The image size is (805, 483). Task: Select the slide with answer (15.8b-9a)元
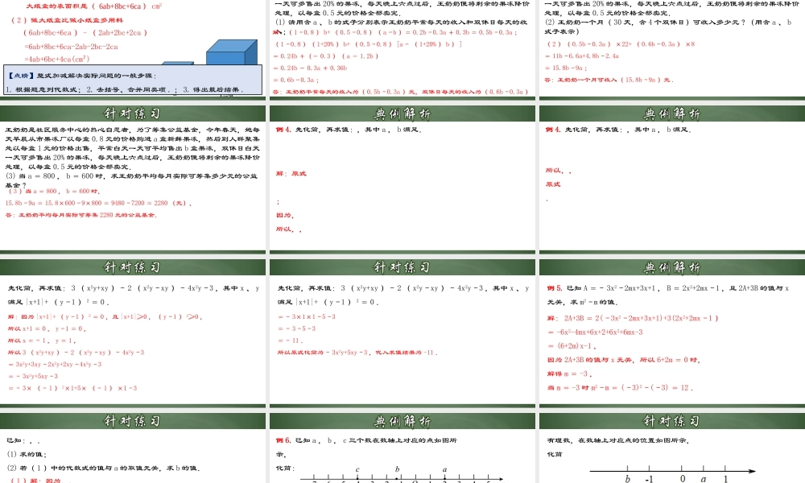[671, 48]
